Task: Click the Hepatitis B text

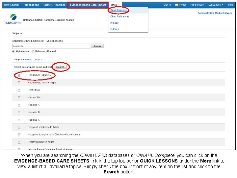Action: point(34,112)
